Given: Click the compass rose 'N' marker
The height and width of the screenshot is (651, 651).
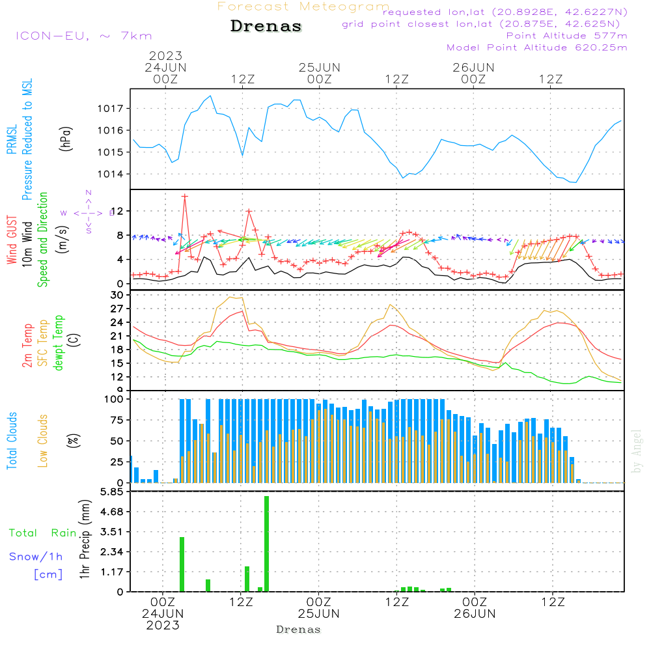Looking at the screenshot, I should point(89,193).
